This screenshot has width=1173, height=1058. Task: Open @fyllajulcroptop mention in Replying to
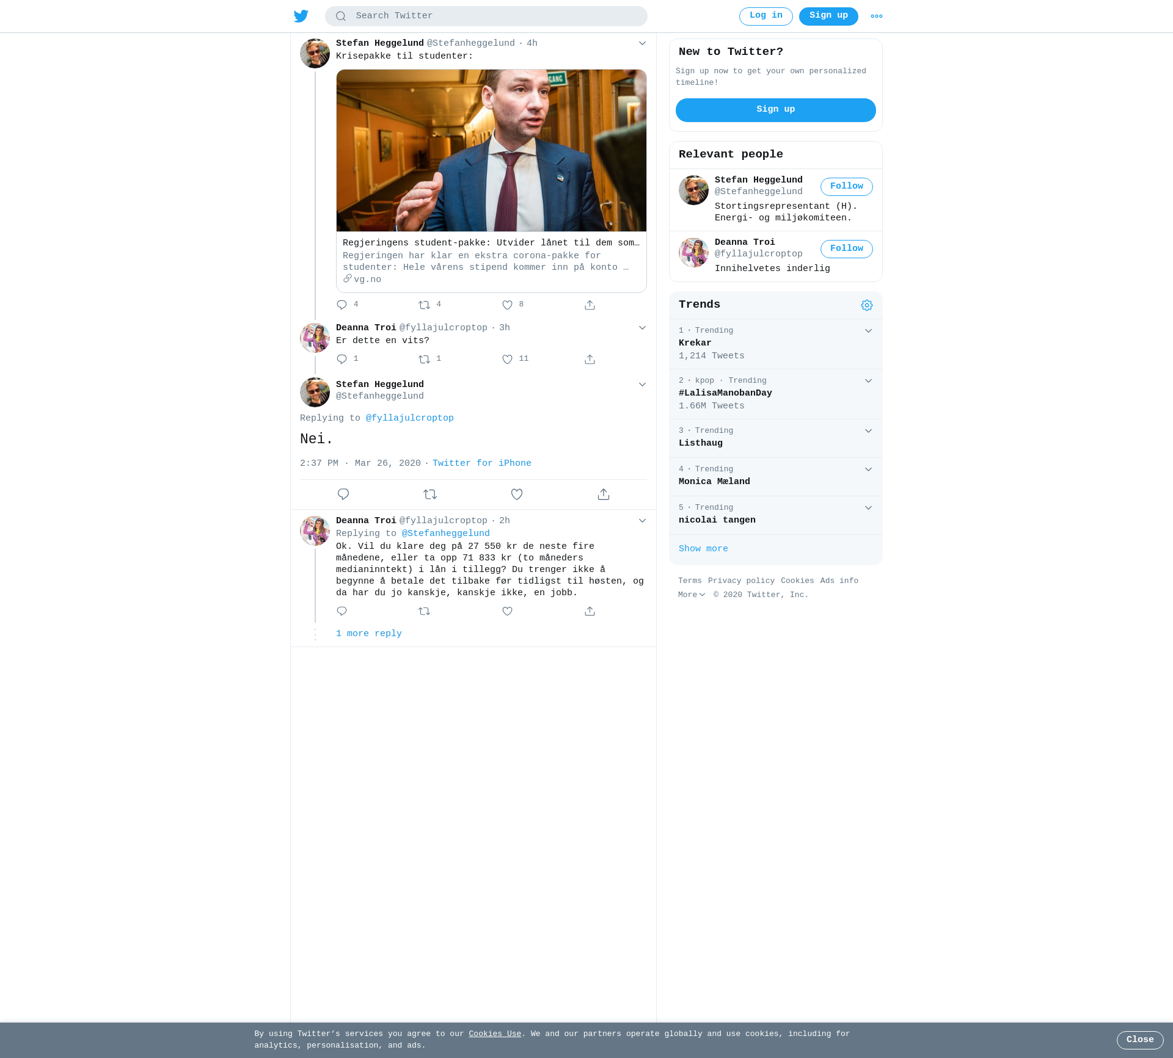click(x=410, y=418)
